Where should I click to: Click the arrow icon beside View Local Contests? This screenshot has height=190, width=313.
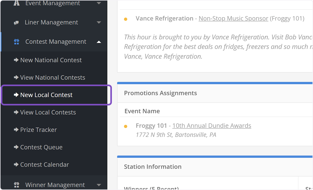16,112
